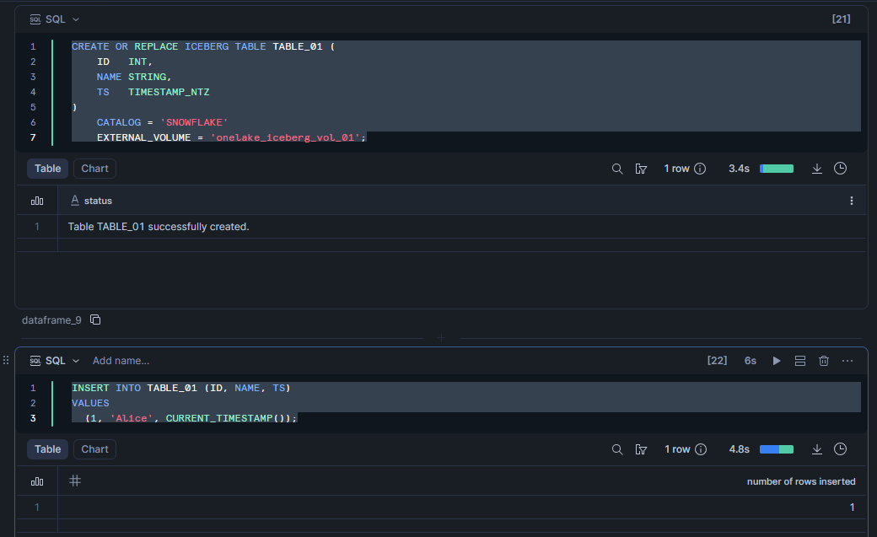Image resolution: width=877 pixels, height=537 pixels.
Task: Open column statistics icon in status table
Action: tap(37, 201)
